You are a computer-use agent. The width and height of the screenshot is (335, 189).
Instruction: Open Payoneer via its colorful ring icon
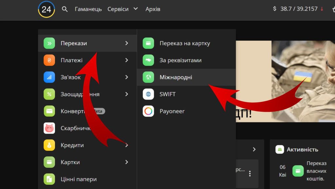148,111
